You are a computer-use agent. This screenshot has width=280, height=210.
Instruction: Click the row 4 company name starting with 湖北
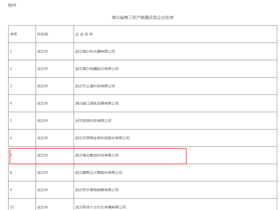point(97,103)
